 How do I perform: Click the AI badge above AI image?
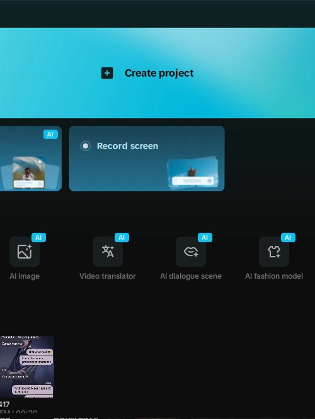[x=39, y=237]
